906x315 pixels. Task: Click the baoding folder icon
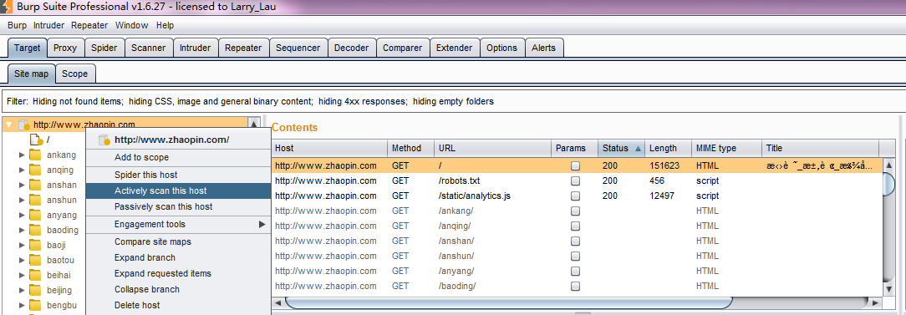pyautogui.click(x=36, y=230)
